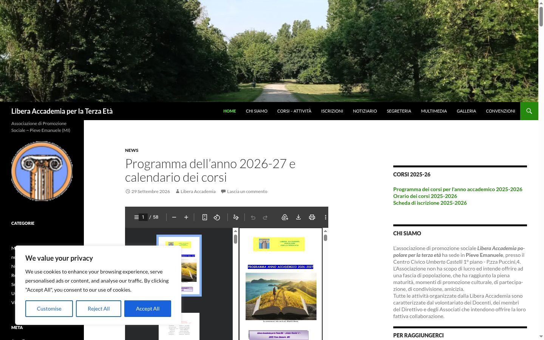Click the Libera Accademia column logo
This screenshot has height=340, width=544.
coord(42,171)
